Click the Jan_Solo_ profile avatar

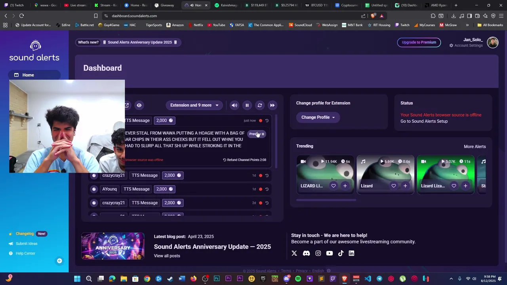pyautogui.click(x=493, y=42)
